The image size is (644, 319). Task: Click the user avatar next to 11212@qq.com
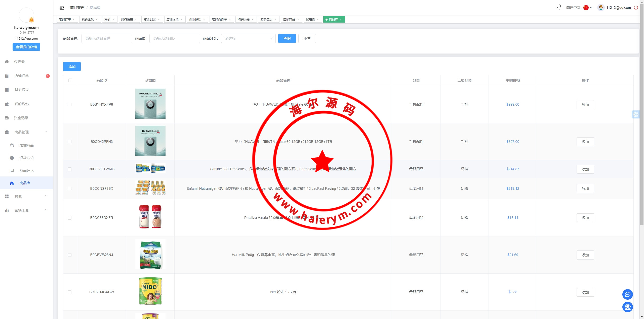click(601, 8)
